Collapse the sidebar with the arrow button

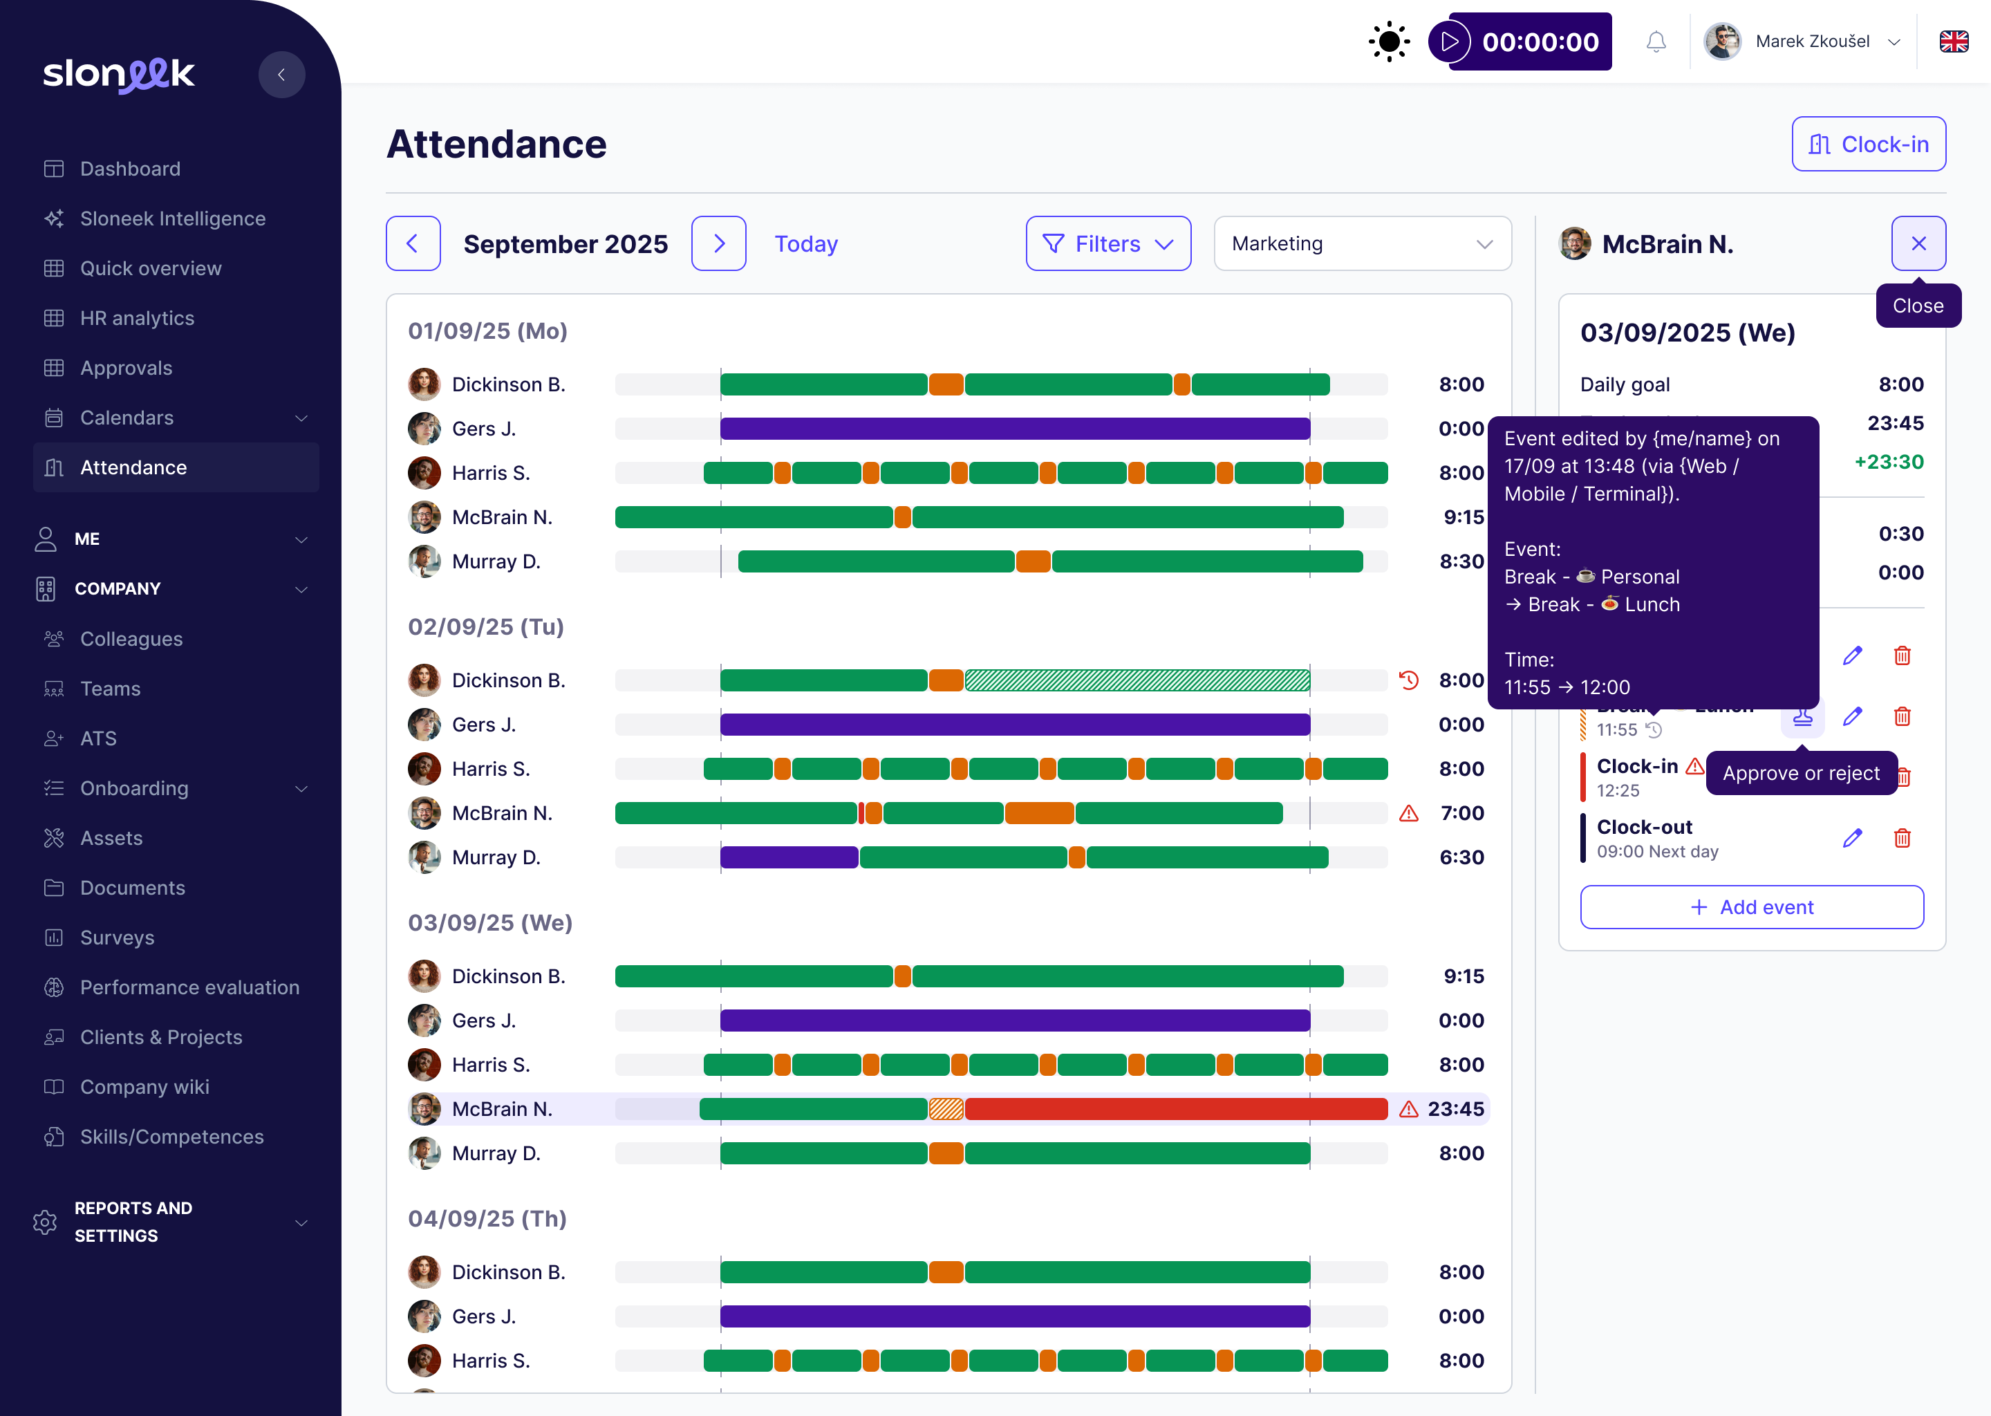(x=281, y=75)
